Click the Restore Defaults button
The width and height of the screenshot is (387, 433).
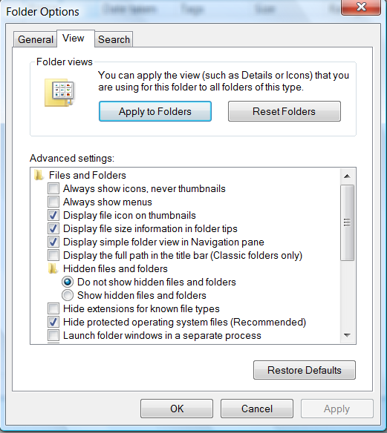[x=305, y=370]
